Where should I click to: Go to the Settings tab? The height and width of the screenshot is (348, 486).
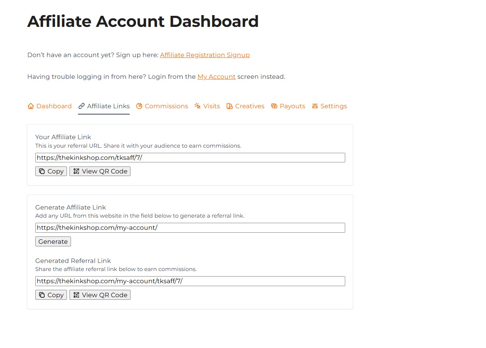tap(333, 106)
